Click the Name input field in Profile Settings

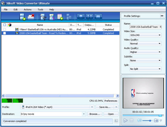point(146,27)
